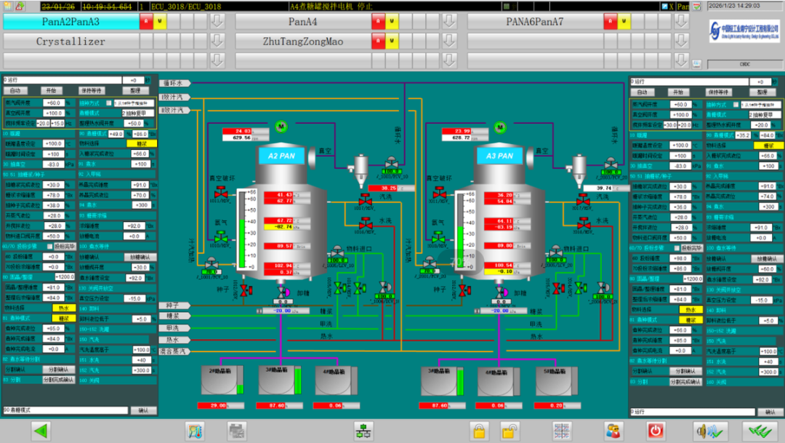Click the yellow W warning indicator beside PanA2PanA3
The width and height of the screenshot is (785, 443).
tap(160, 21)
